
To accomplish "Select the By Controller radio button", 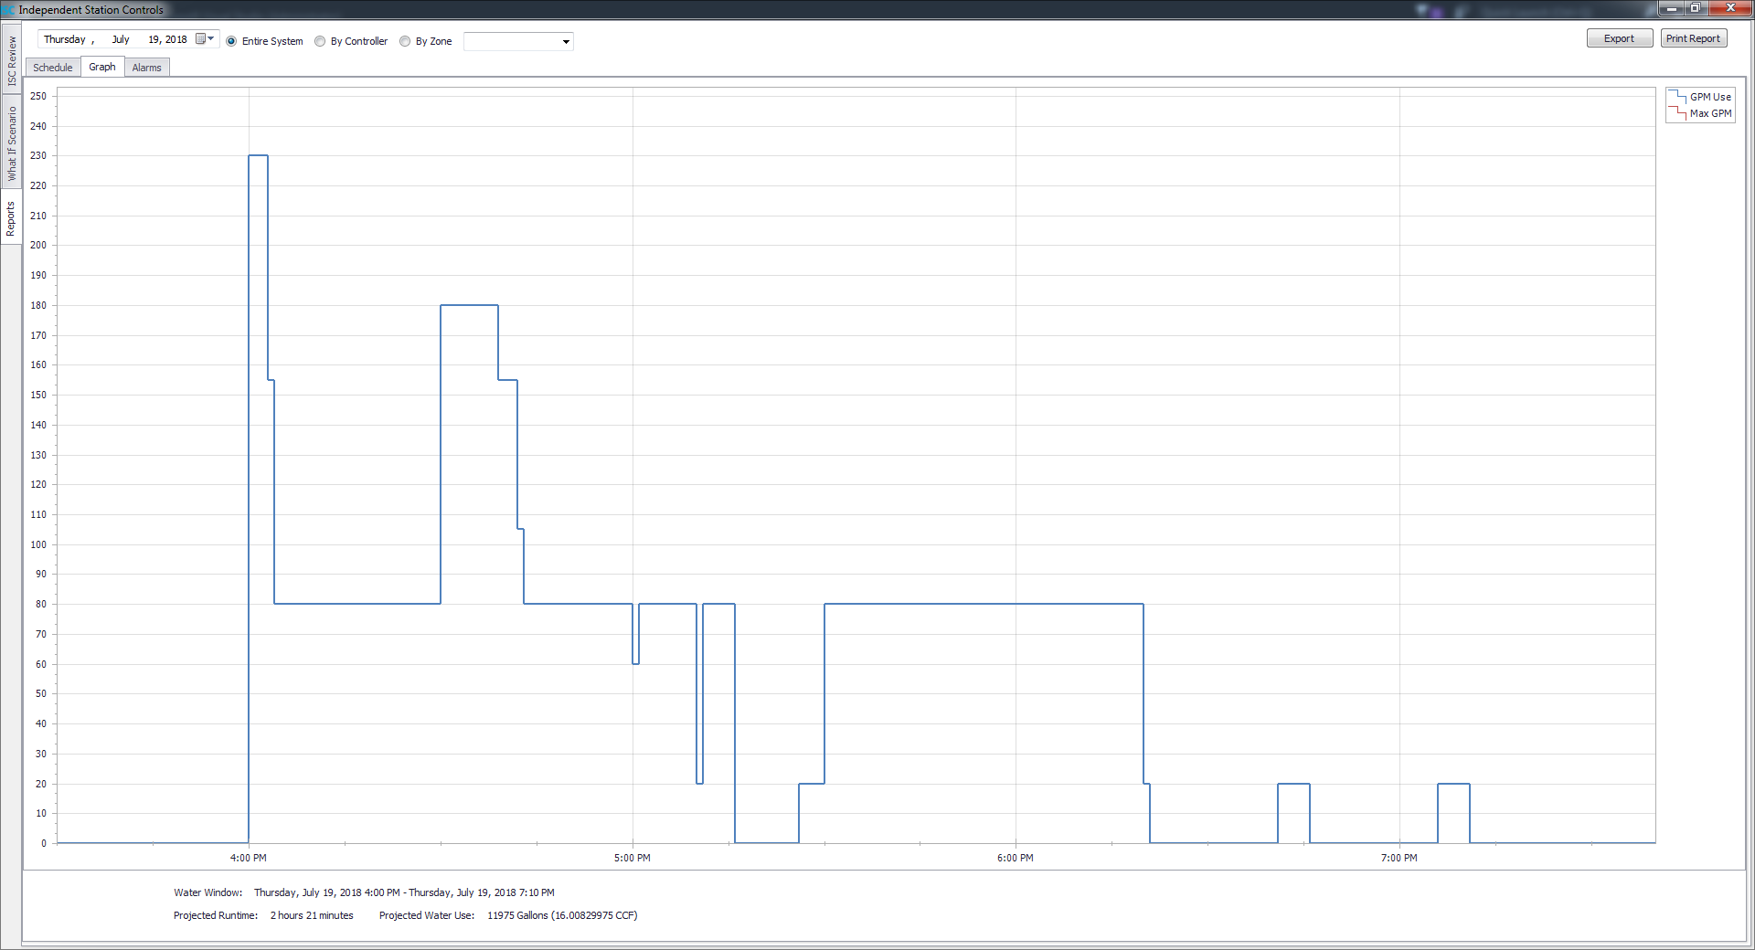I will click(320, 41).
